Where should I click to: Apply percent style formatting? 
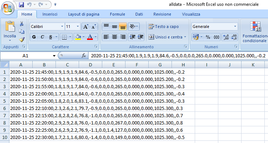(x=208, y=37)
